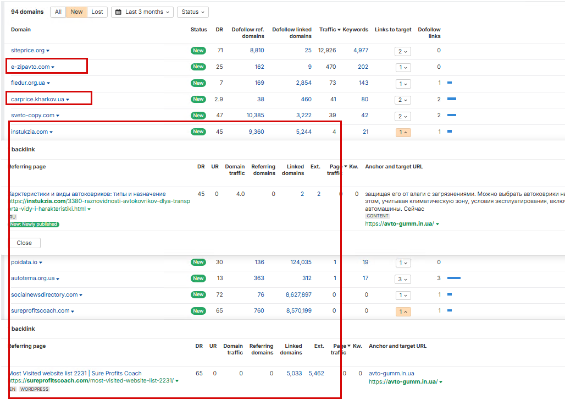The image size is (565, 399).
Task: Expand links to target for poidata.io
Action: 403,263
